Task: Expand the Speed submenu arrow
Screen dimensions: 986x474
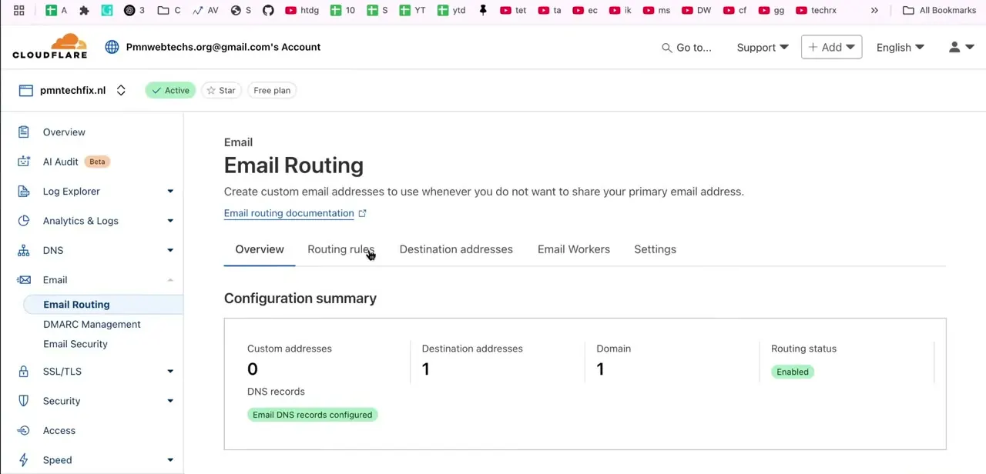Action: coord(170,460)
